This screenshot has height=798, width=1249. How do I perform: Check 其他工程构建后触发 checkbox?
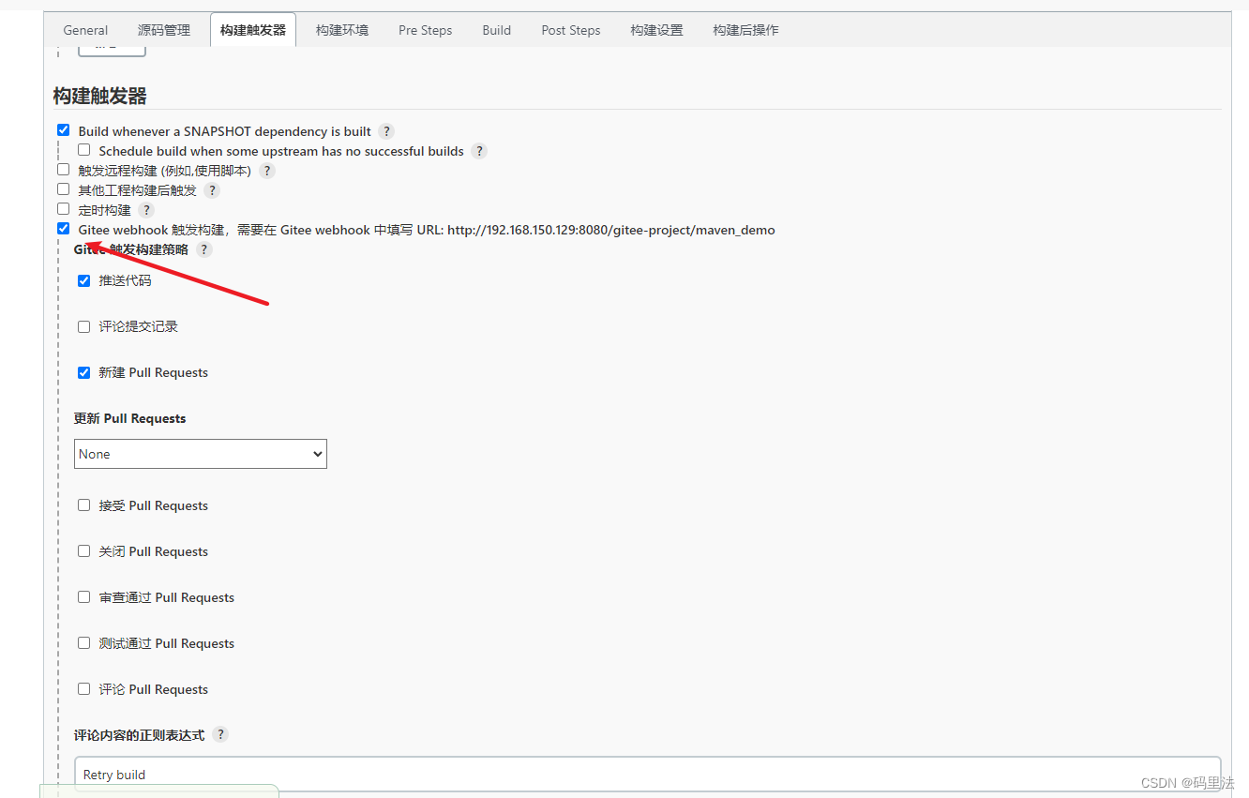point(64,189)
